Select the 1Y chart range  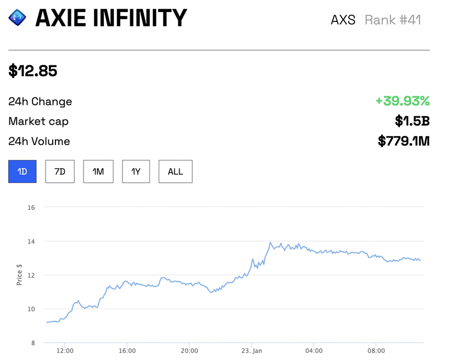click(x=135, y=171)
